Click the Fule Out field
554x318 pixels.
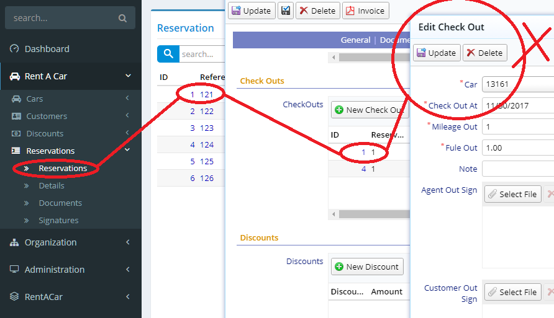point(518,148)
